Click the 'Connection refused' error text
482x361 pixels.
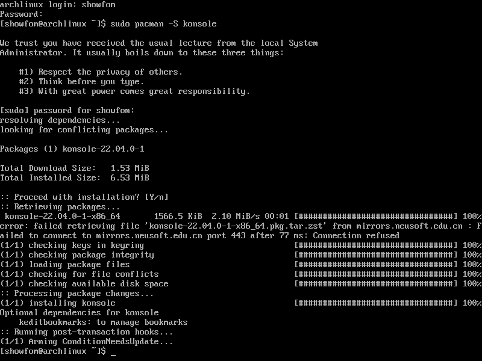pos(356,236)
